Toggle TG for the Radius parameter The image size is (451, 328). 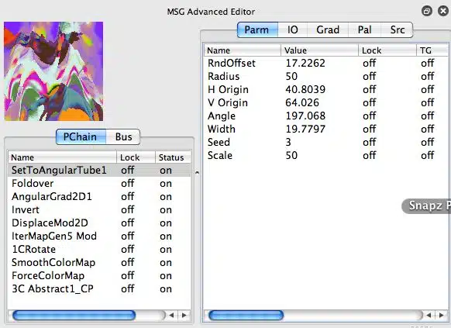click(x=428, y=76)
